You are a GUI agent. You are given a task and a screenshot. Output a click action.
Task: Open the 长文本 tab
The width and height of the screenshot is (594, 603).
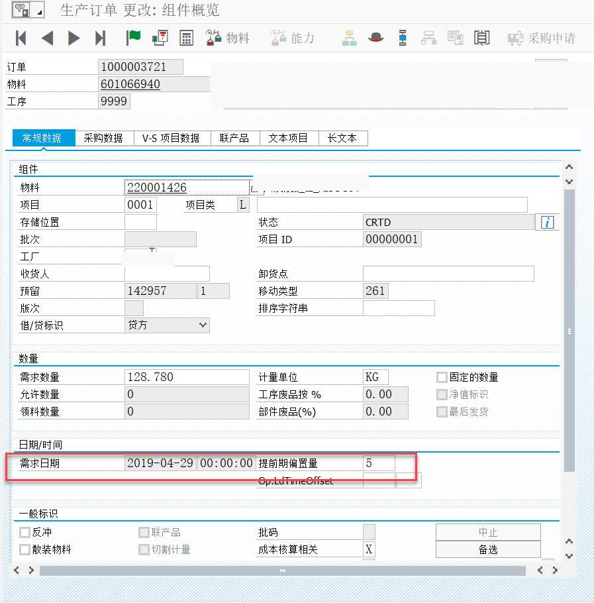344,138
